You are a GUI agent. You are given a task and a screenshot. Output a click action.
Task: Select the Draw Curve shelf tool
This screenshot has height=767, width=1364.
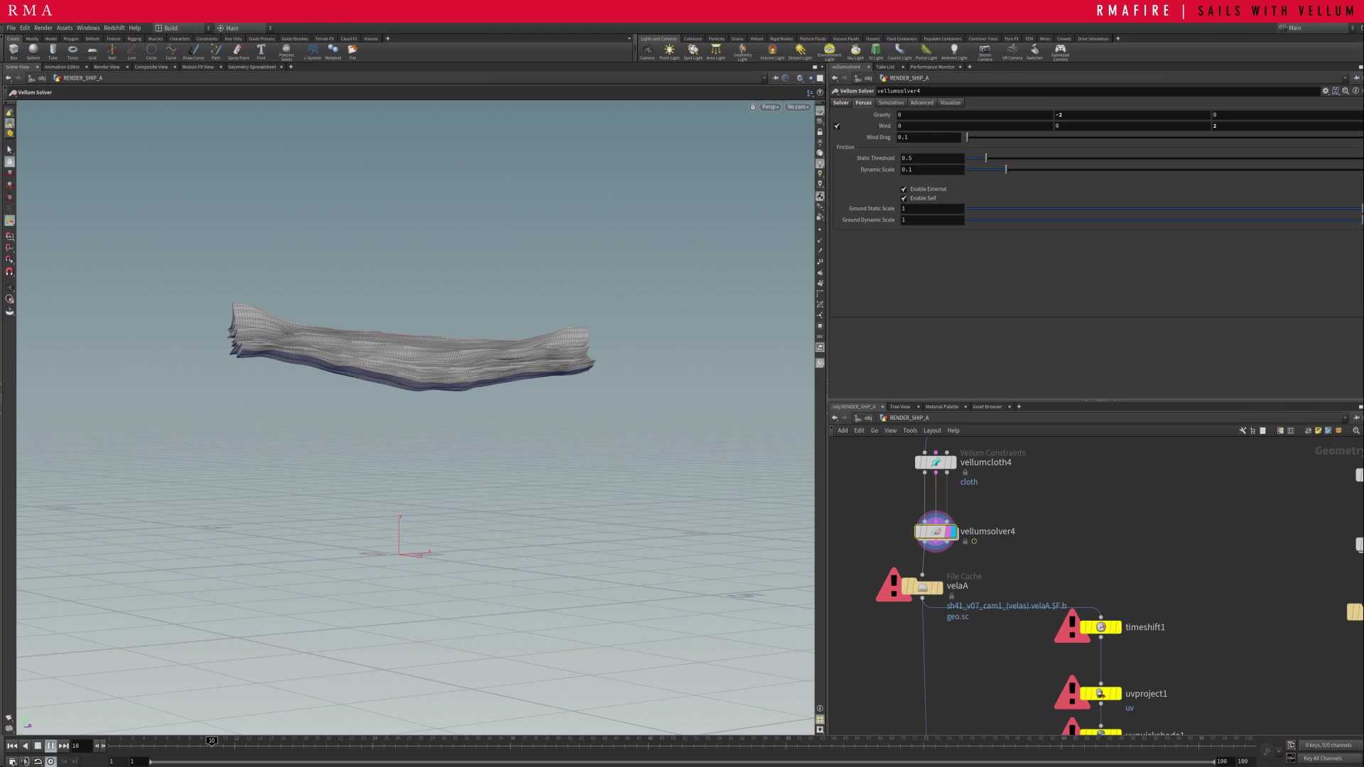pos(193,51)
